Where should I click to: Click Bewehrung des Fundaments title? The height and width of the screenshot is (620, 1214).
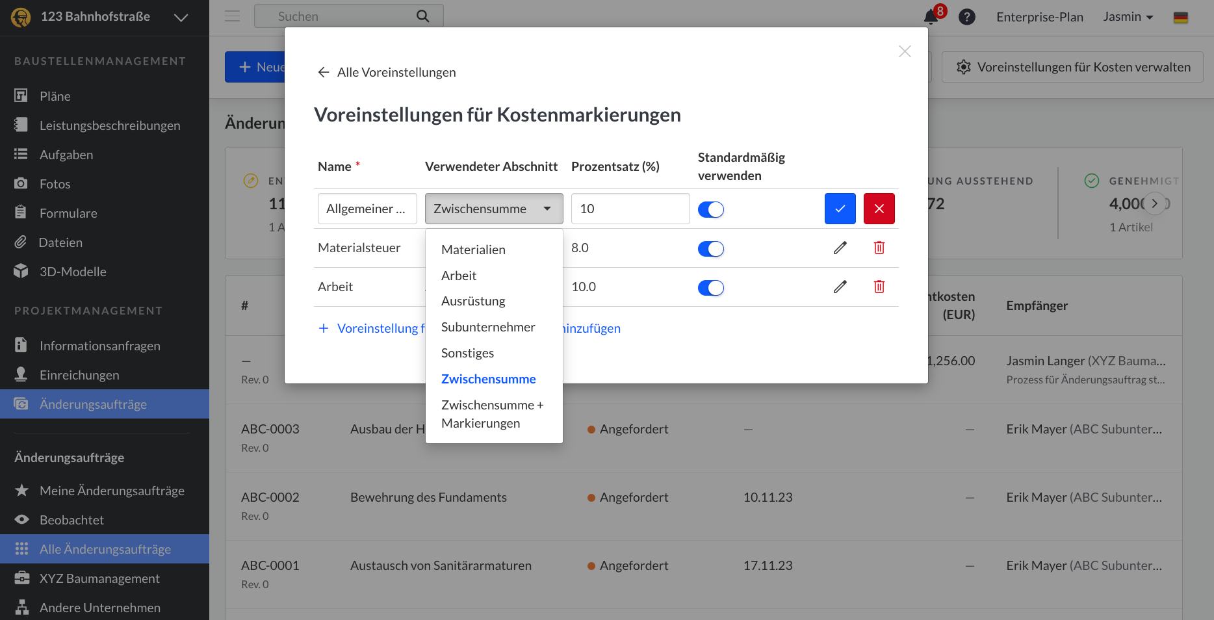(x=428, y=497)
